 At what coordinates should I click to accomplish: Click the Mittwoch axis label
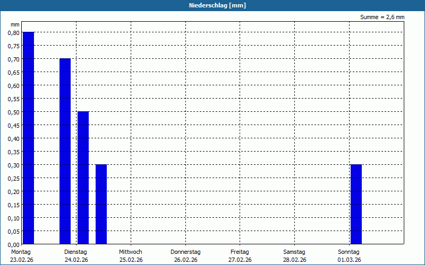pyautogui.click(x=131, y=252)
